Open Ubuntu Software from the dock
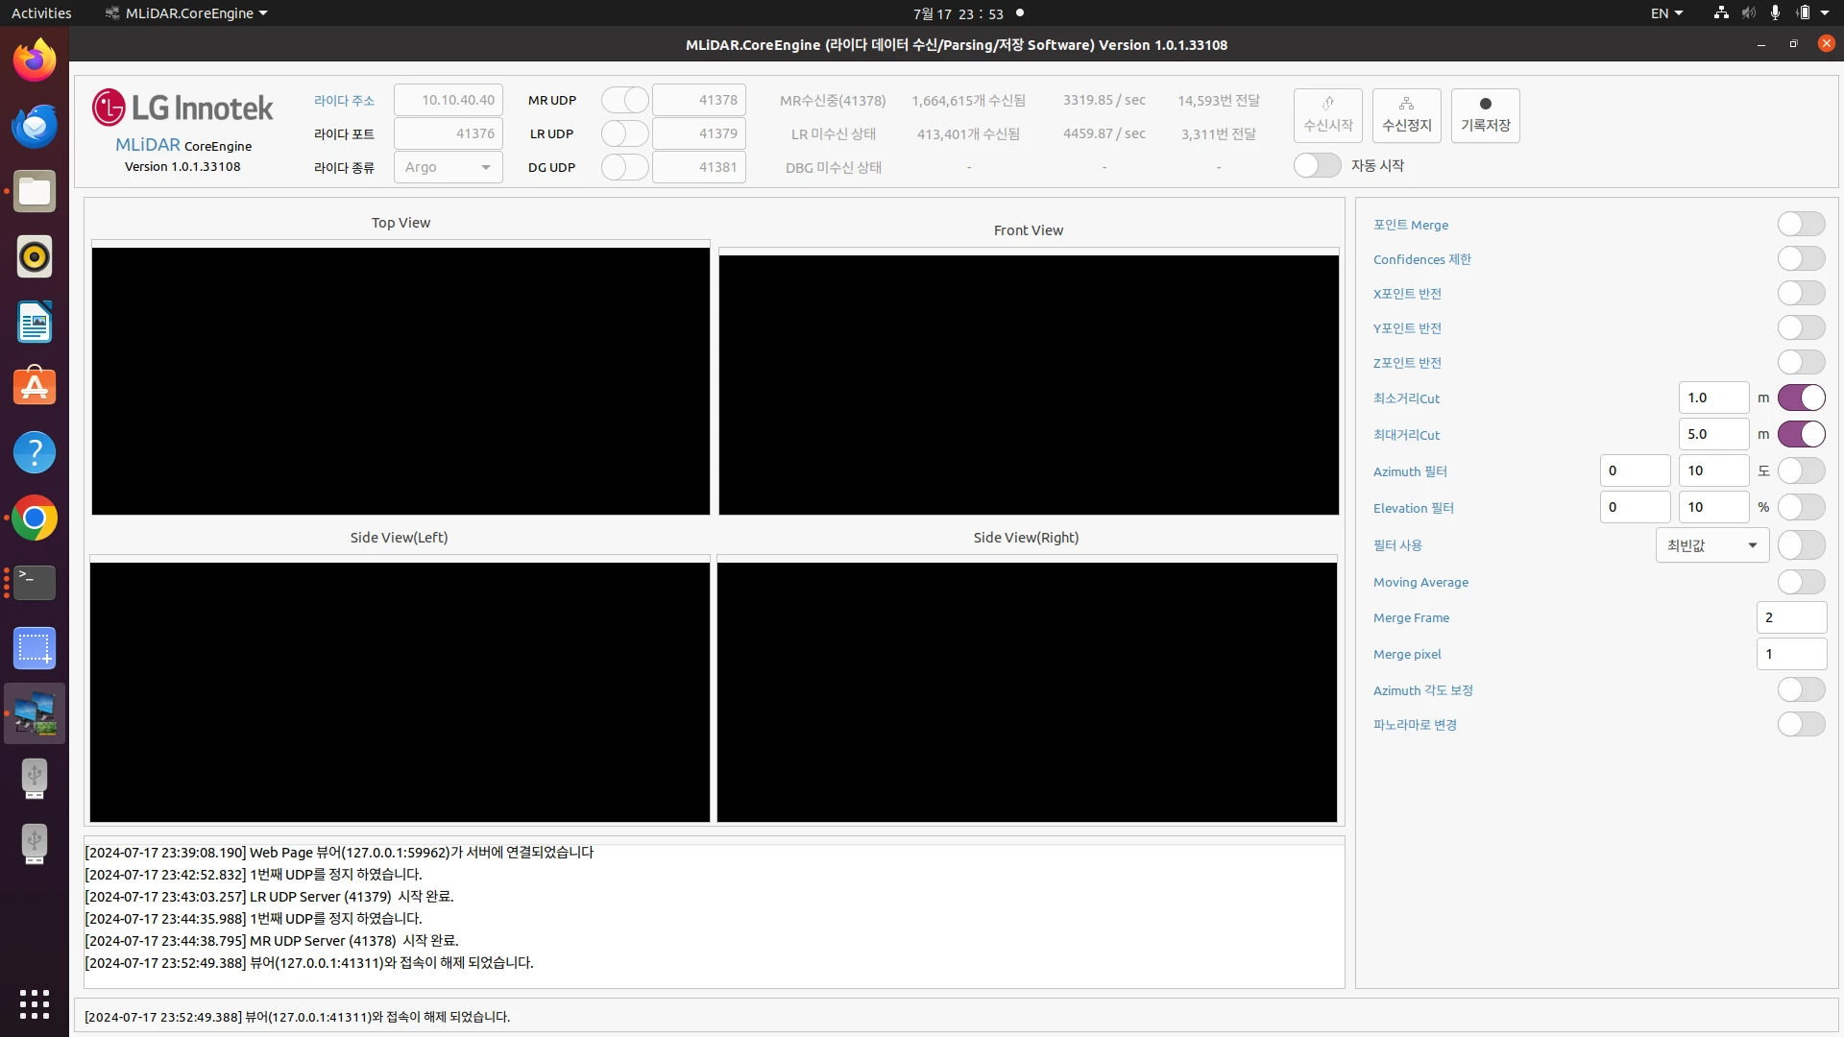The height and width of the screenshot is (1037, 1844). (35, 387)
